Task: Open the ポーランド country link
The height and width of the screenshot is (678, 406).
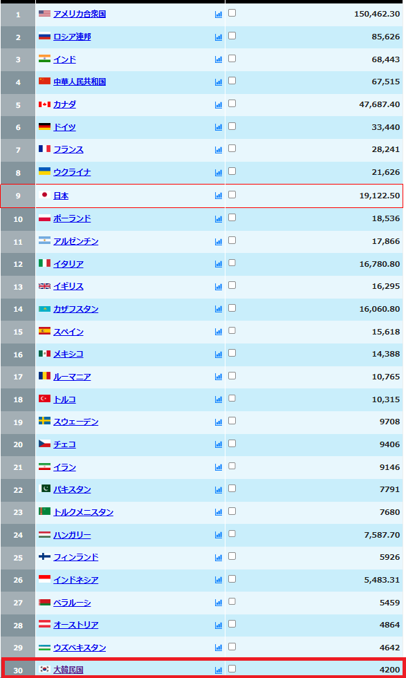Action: point(72,218)
